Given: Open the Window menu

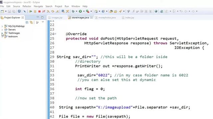Looking at the screenshot, I should pyautogui.click(x=76, y=6).
